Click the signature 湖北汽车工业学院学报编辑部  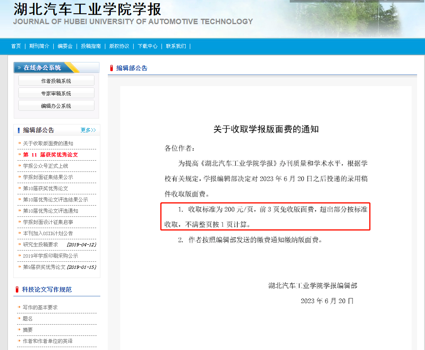[313, 285]
